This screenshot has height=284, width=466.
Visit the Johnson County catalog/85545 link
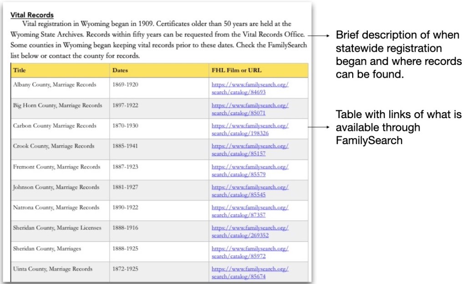point(250,191)
